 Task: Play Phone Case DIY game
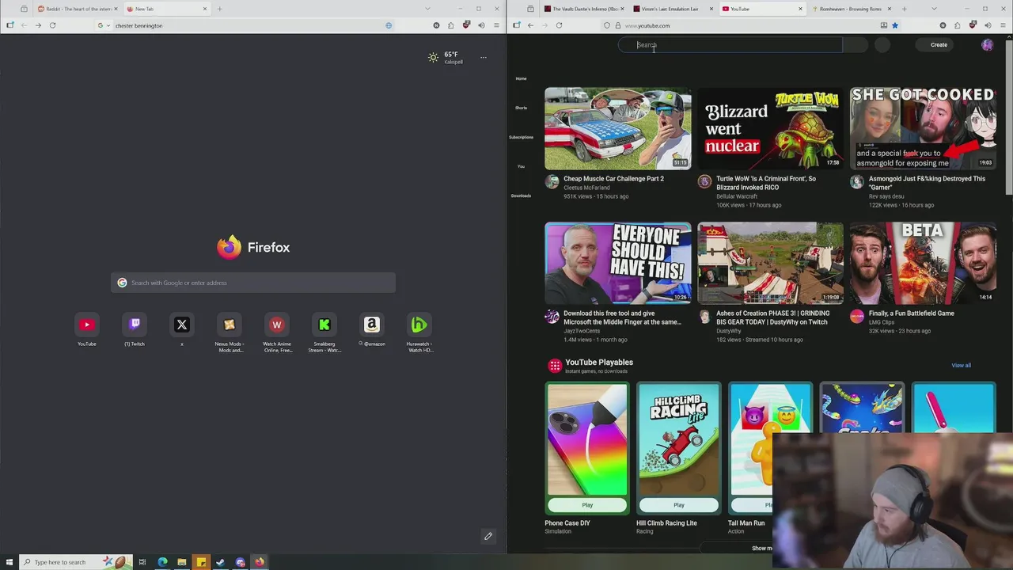pos(587,505)
